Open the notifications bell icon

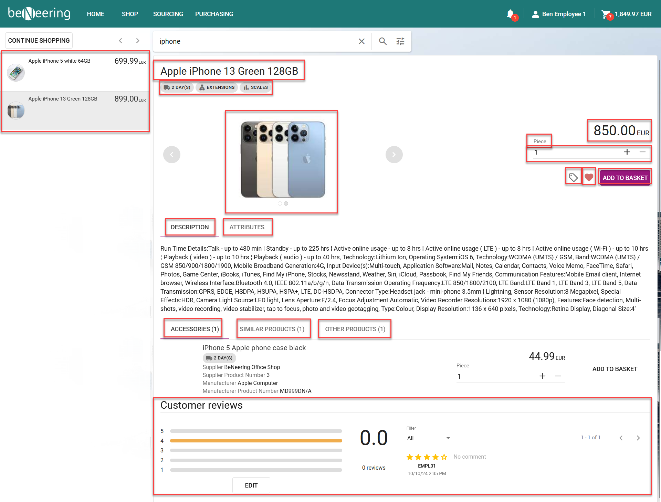[x=511, y=14]
